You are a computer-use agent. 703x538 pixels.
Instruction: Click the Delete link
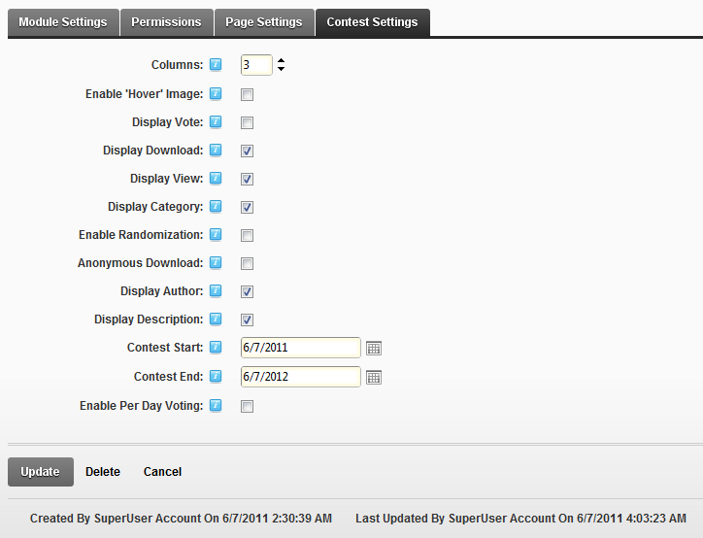click(x=103, y=472)
